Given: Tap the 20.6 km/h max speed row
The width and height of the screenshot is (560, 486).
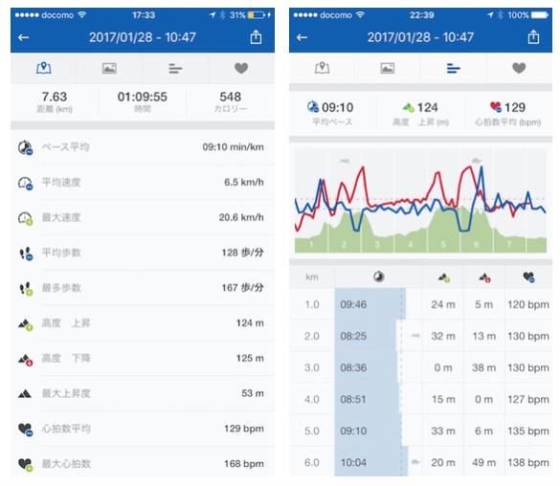Looking at the screenshot, I should 143,217.
